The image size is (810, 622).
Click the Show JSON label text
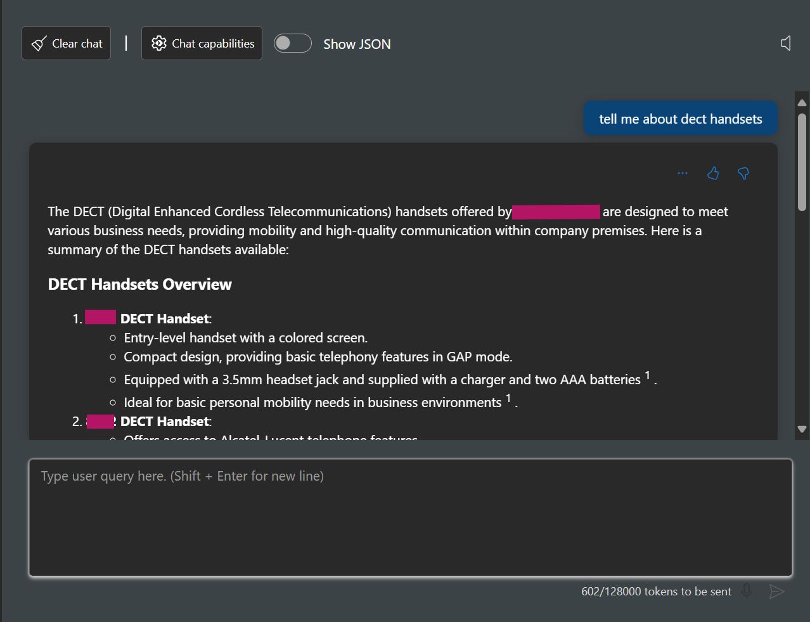(357, 44)
